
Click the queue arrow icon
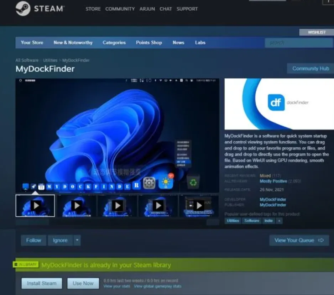click(x=321, y=240)
